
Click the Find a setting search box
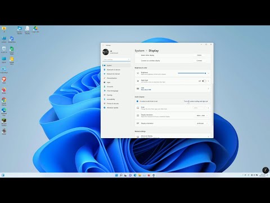[x=116, y=59]
